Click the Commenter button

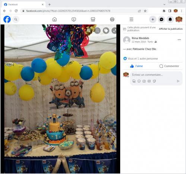[169, 66]
